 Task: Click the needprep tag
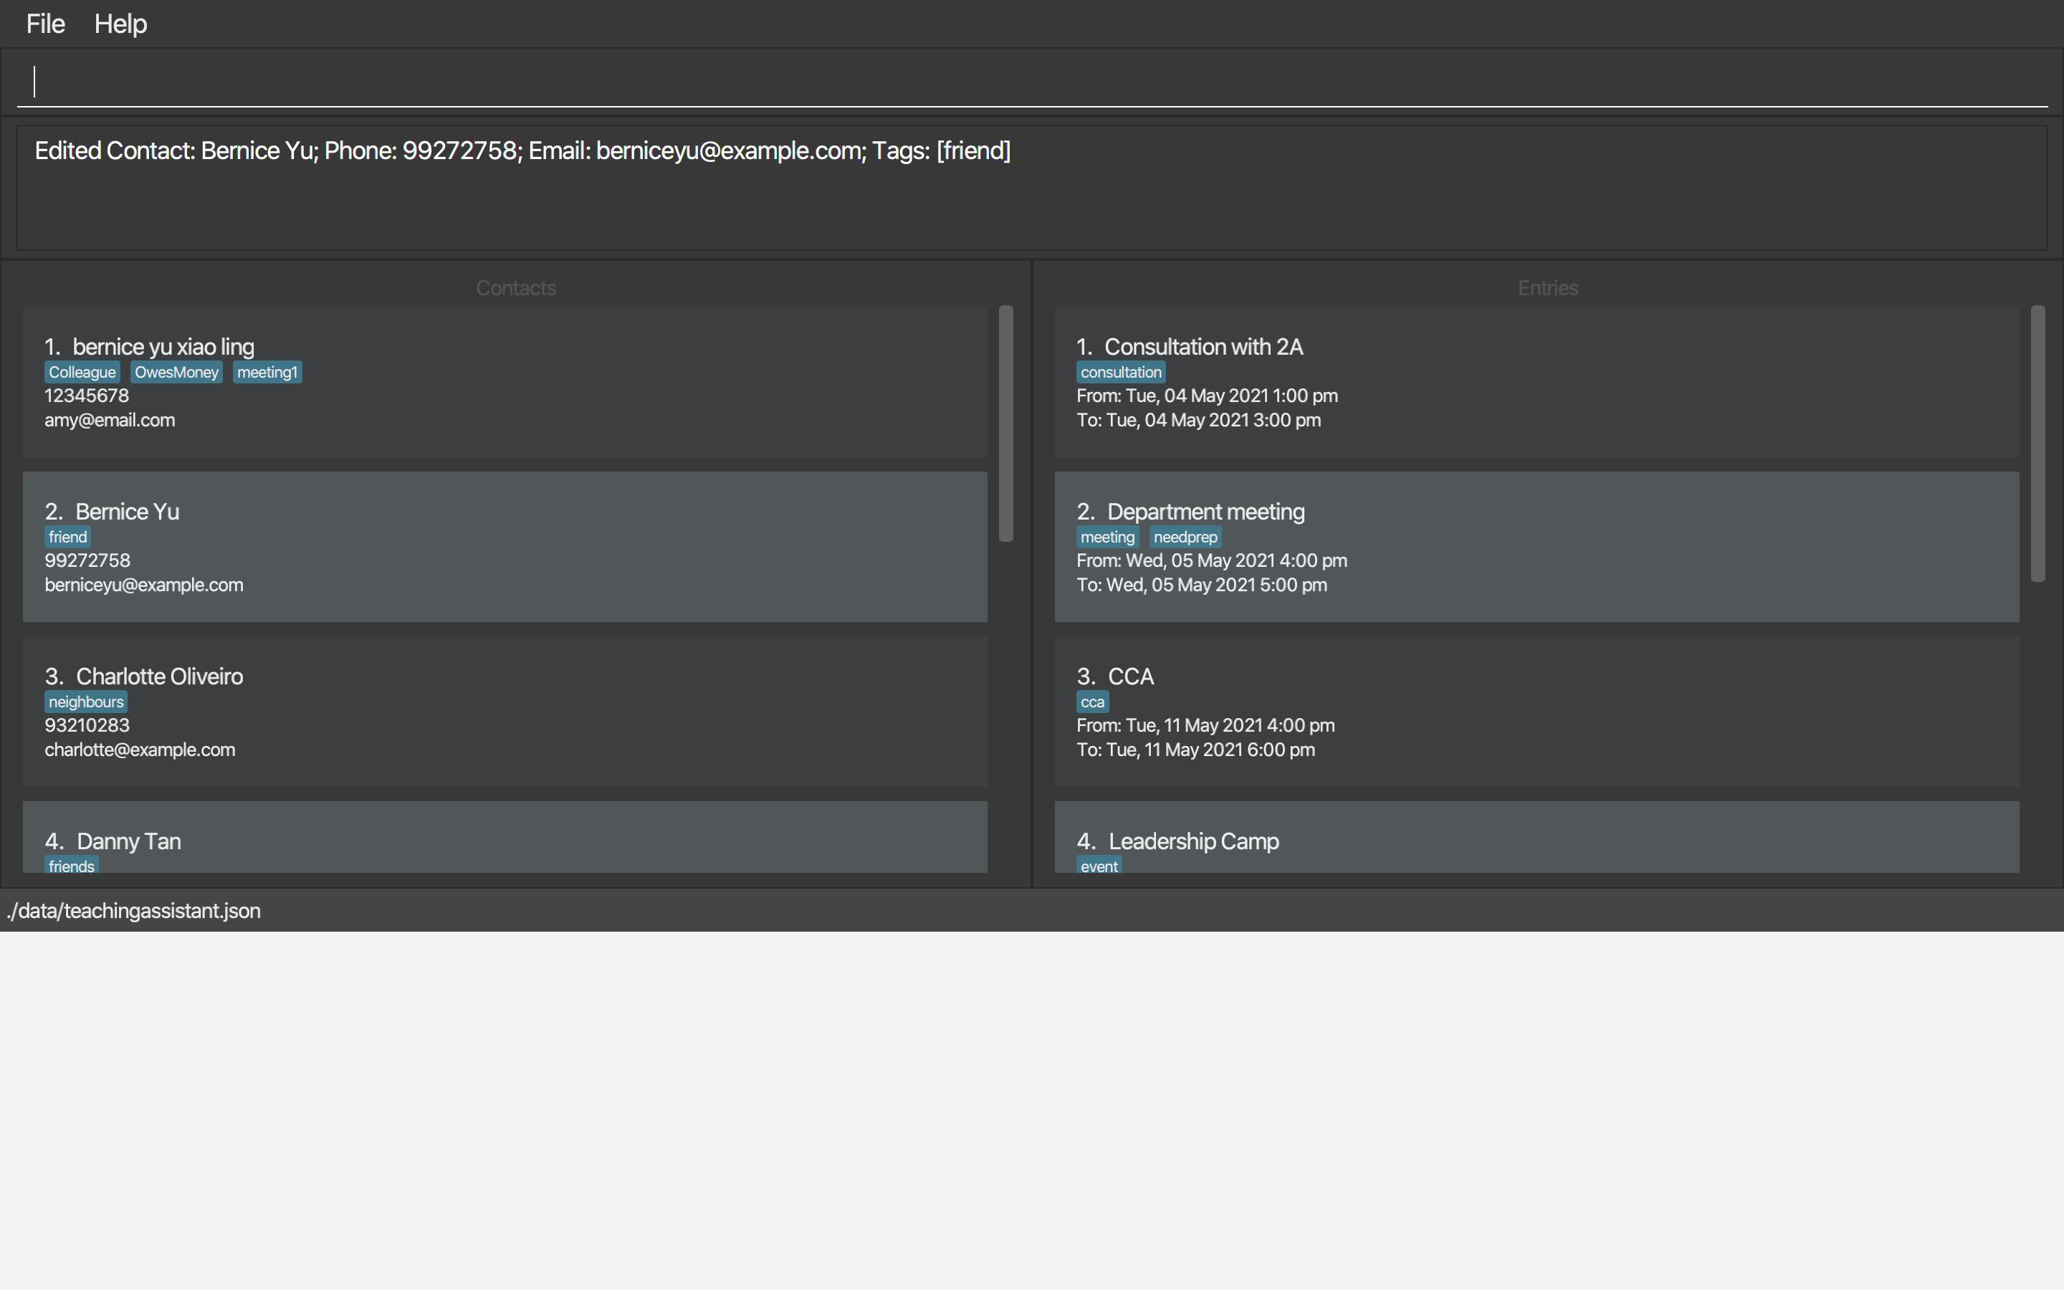pyautogui.click(x=1185, y=537)
